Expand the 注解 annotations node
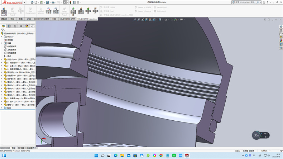Image resolution: width=283 pixels, height=159 pixels. pyautogui.click(x=2, y=43)
